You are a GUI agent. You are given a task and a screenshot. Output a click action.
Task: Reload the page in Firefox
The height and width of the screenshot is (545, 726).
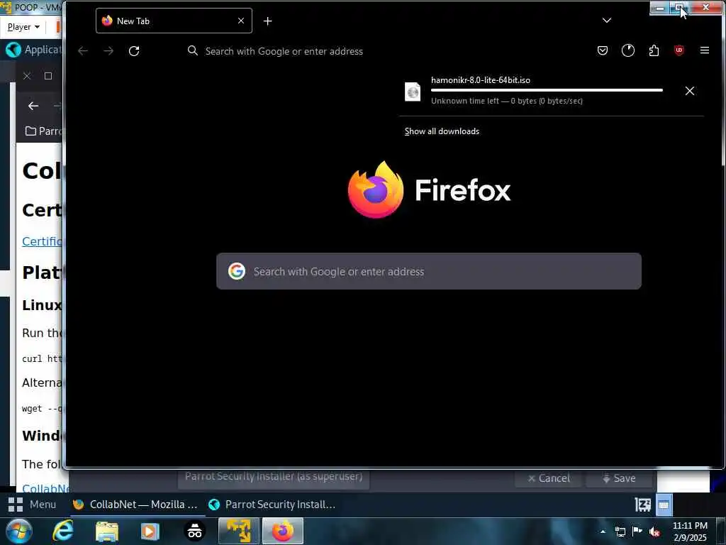[x=134, y=51]
